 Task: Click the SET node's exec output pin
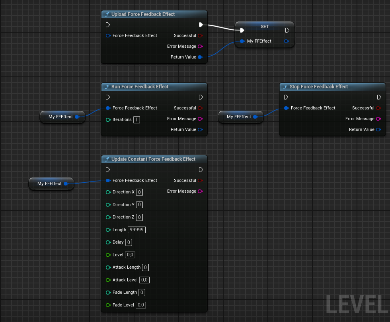coord(287,30)
